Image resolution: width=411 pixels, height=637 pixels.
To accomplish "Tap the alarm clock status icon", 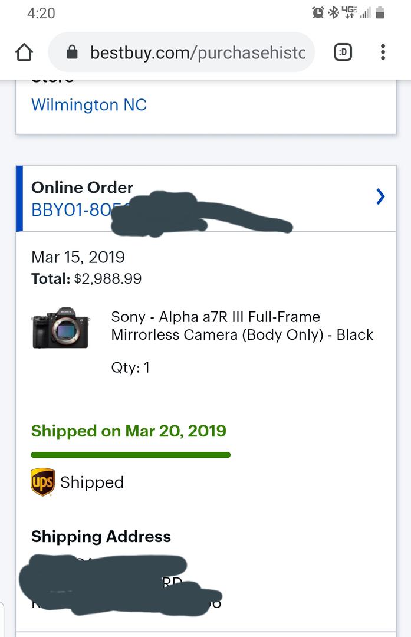I will 318,12.
